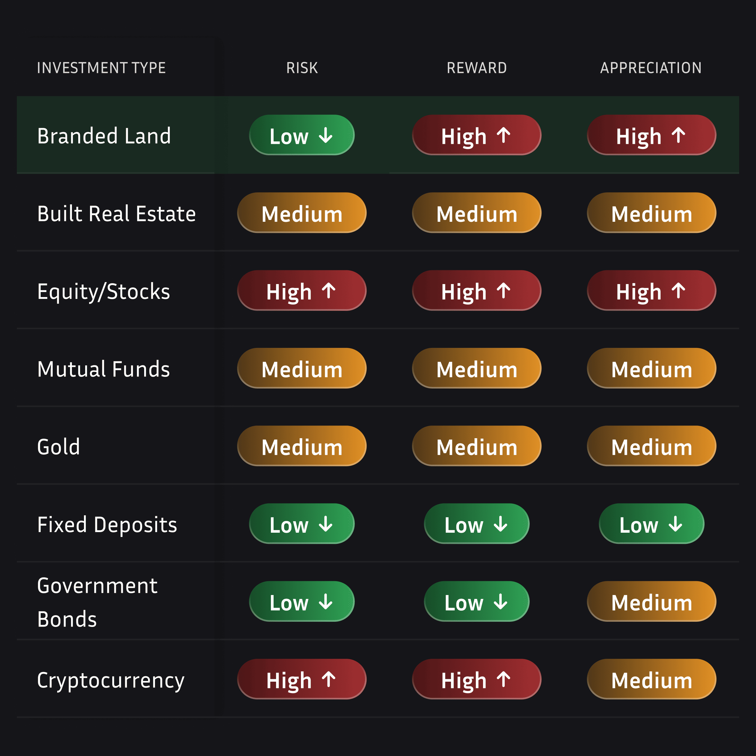Click the High reward badge for Branded Land
Screen dimensions: 756x756
pyautogui.click(x=477, y=135)
